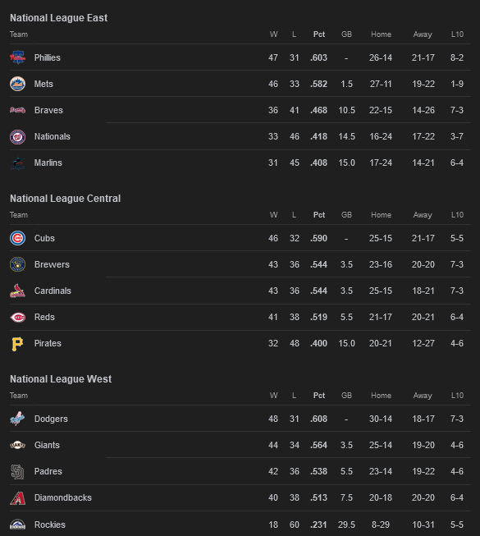Open the Nationals logo icon
Viewport: 480px width, 536px height.
[x=17, y=137]
